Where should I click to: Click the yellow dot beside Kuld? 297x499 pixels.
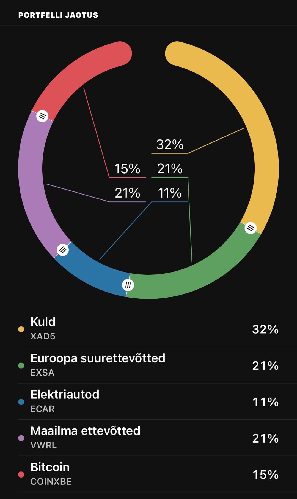tap(21, 329)
